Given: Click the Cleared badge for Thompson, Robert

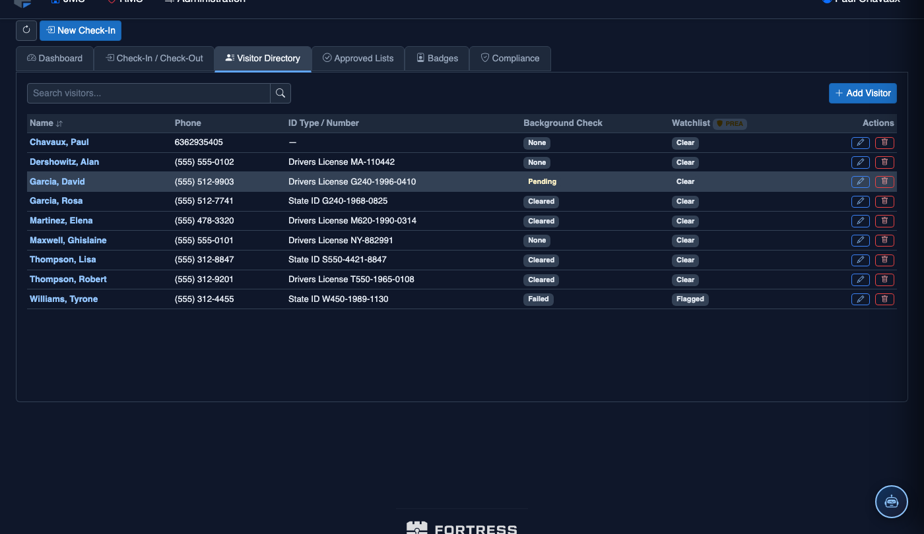Looking at the screenshot, I should 541,280.
